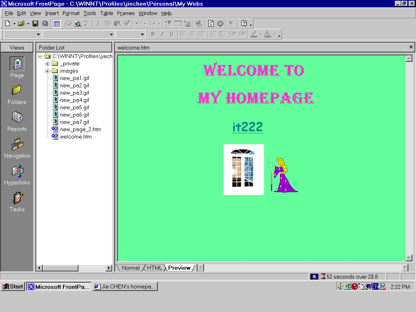The image size is (416, 312).
Task: Switch to the HTML tab
Action: [x=154, y=268]
